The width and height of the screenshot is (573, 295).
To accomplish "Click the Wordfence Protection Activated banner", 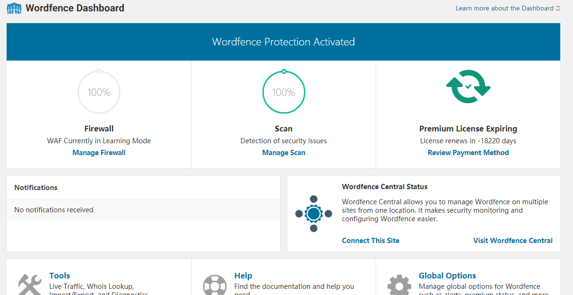I will tap(283, 42).
